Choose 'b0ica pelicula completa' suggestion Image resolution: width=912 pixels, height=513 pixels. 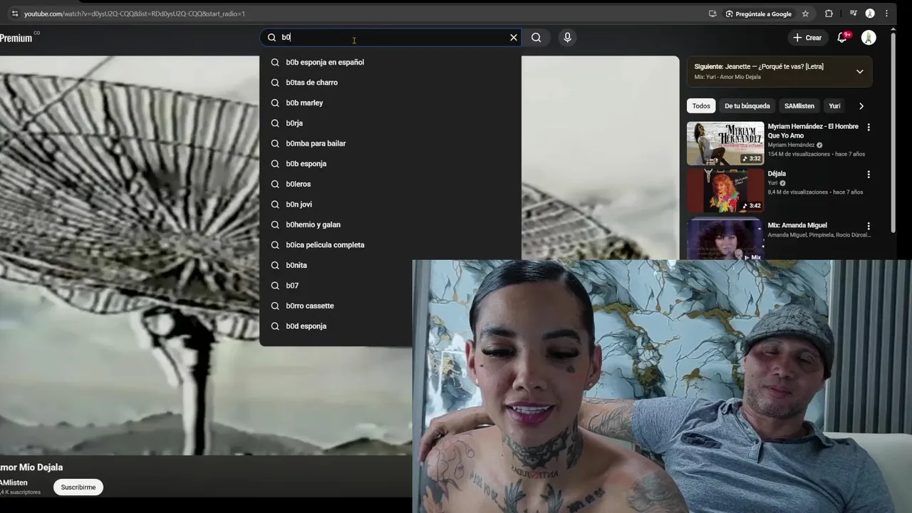click(x=390, y=245)
